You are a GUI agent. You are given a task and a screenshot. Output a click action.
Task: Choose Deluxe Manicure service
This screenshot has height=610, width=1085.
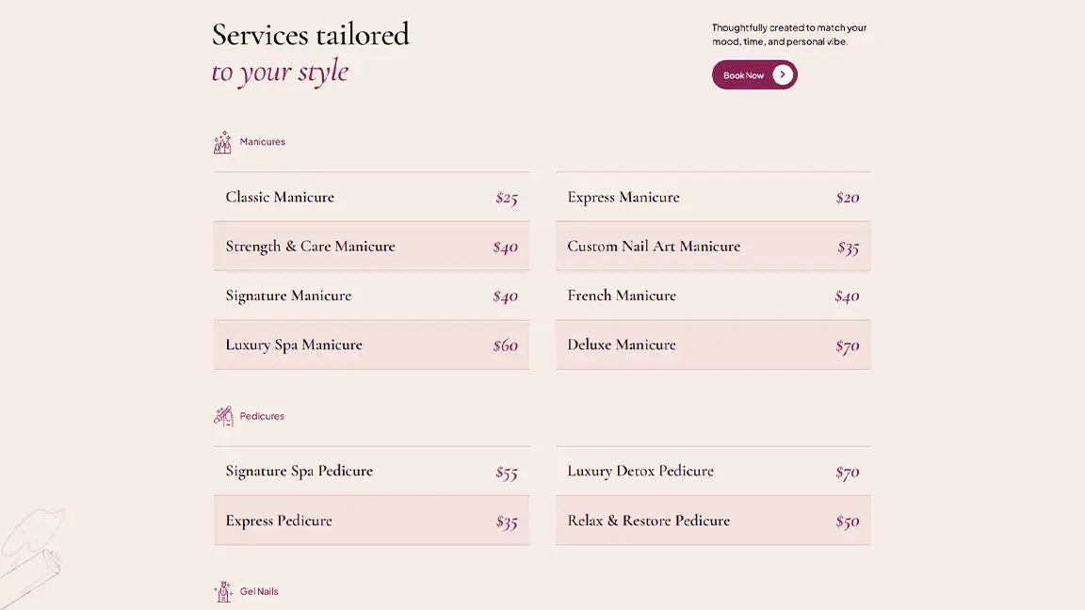pos(713,345)
